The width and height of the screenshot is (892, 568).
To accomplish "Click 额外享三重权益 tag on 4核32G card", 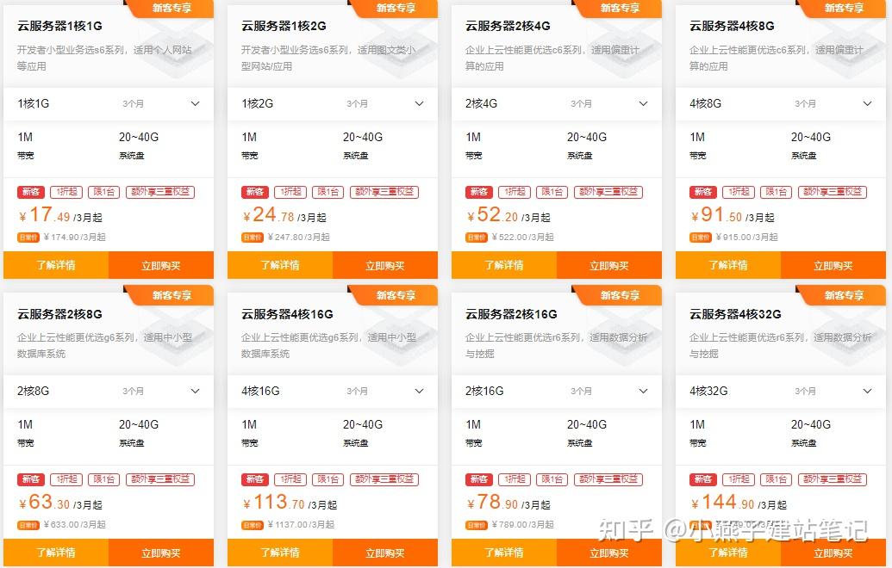I will click(x=833, y=479).
